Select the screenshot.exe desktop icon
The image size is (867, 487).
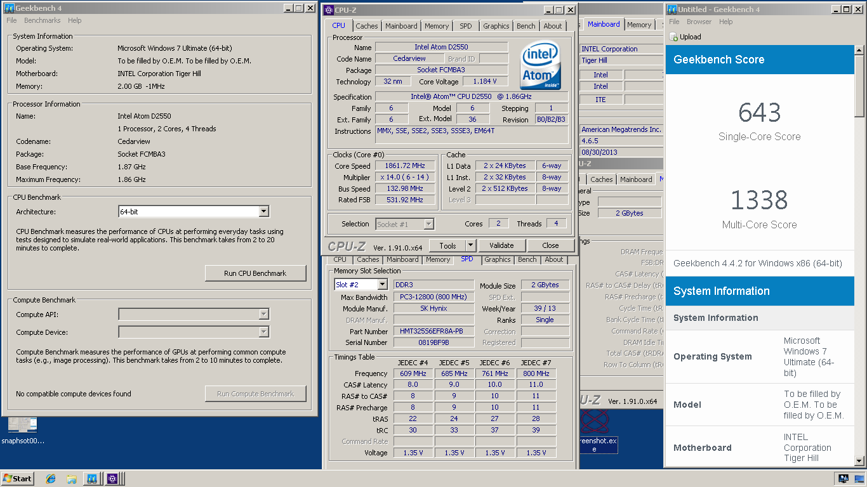click(x=595, y=431)
